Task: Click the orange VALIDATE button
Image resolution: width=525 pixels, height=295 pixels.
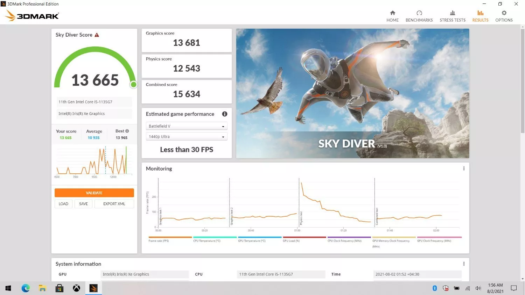Action: (x=94, y=193)
